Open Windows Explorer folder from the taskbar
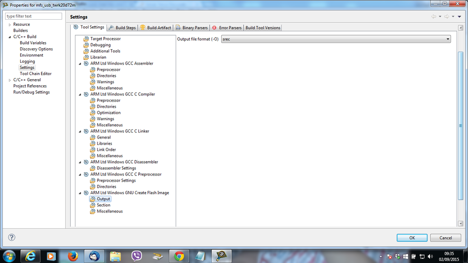The width and height of the screenshot is (468, 263). point(115,256)
